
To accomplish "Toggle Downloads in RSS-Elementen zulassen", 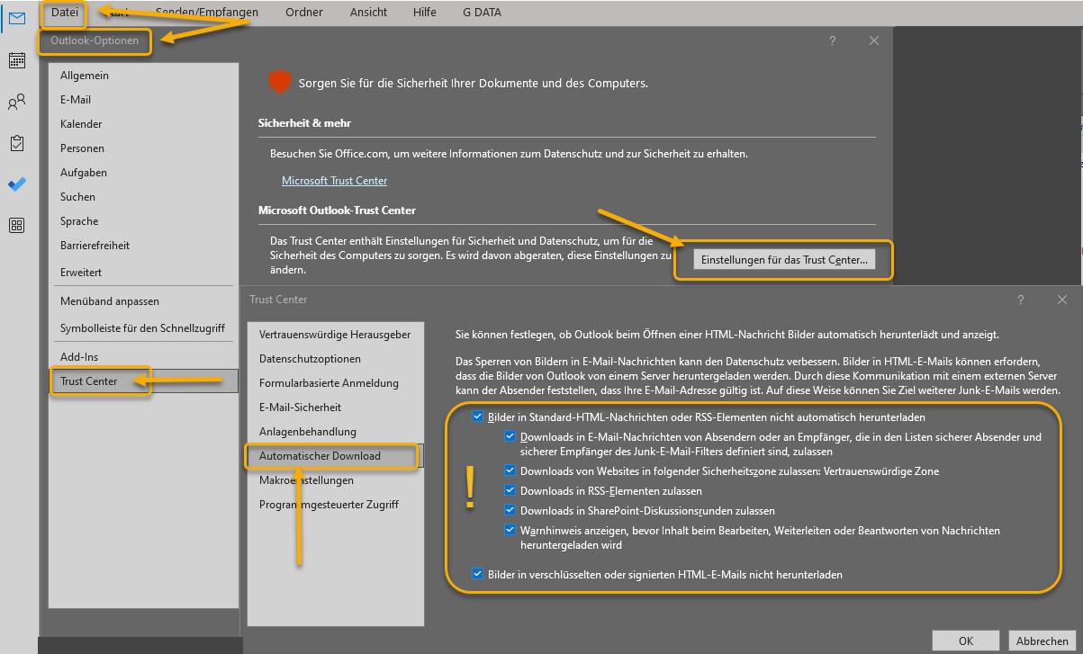I will [510, 490].
